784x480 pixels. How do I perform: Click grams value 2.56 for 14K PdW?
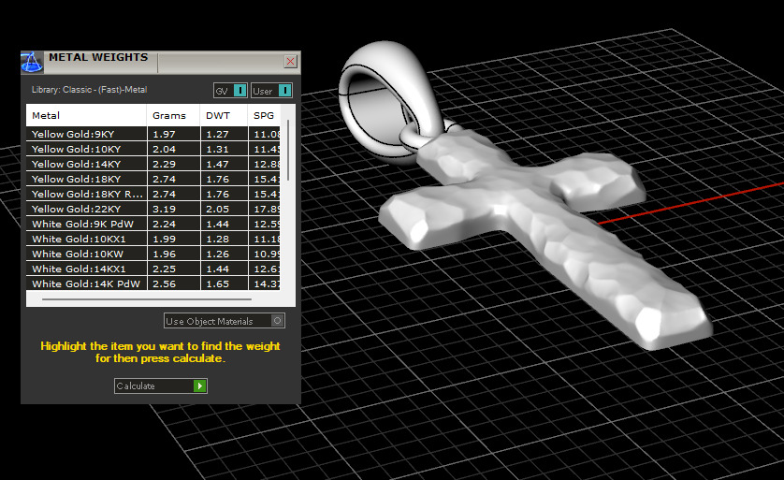(164, 284)
